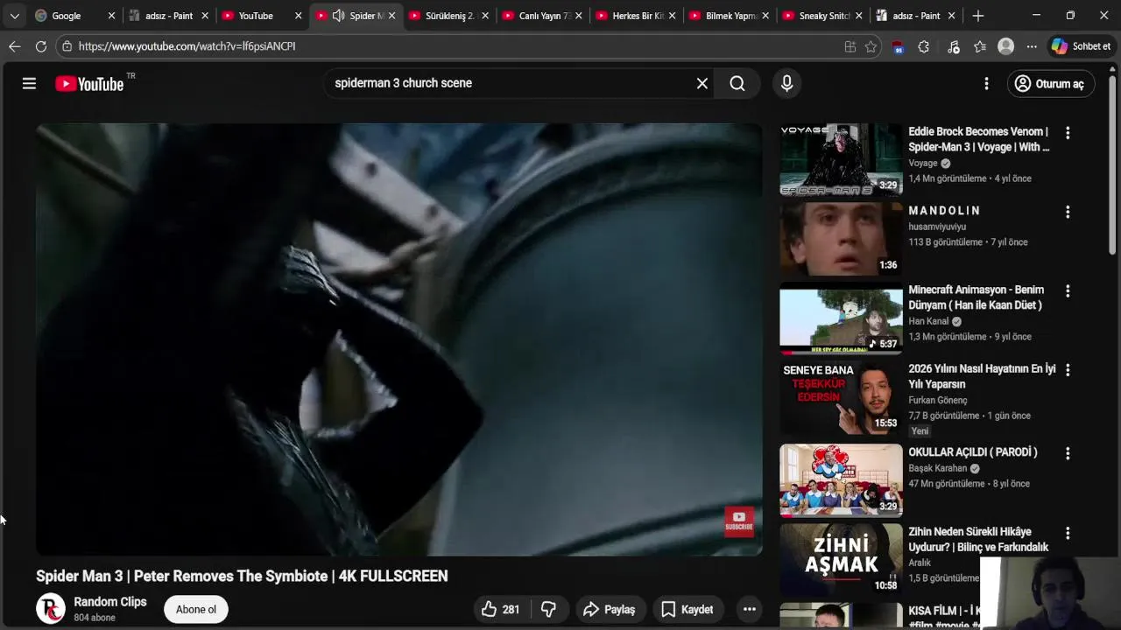
Task: Like the video with thumbs-up 281
Action: point(500,609)
